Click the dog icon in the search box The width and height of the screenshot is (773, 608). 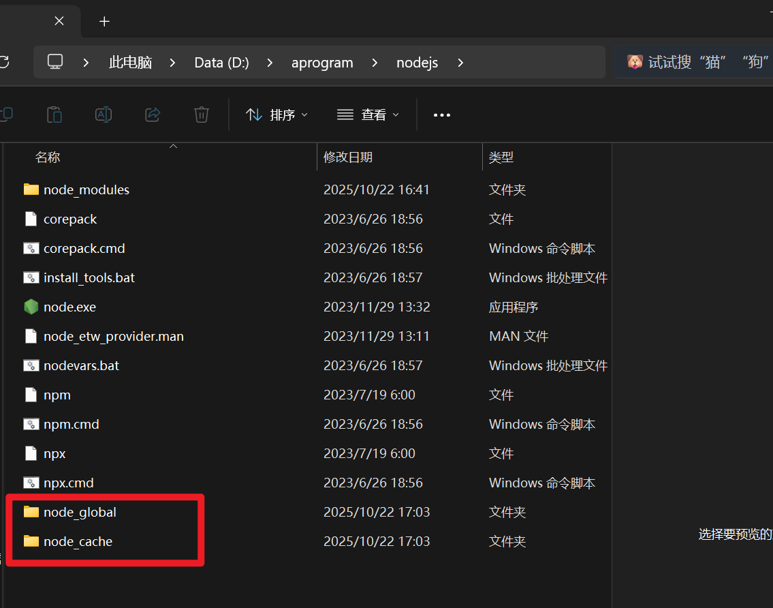634,61
